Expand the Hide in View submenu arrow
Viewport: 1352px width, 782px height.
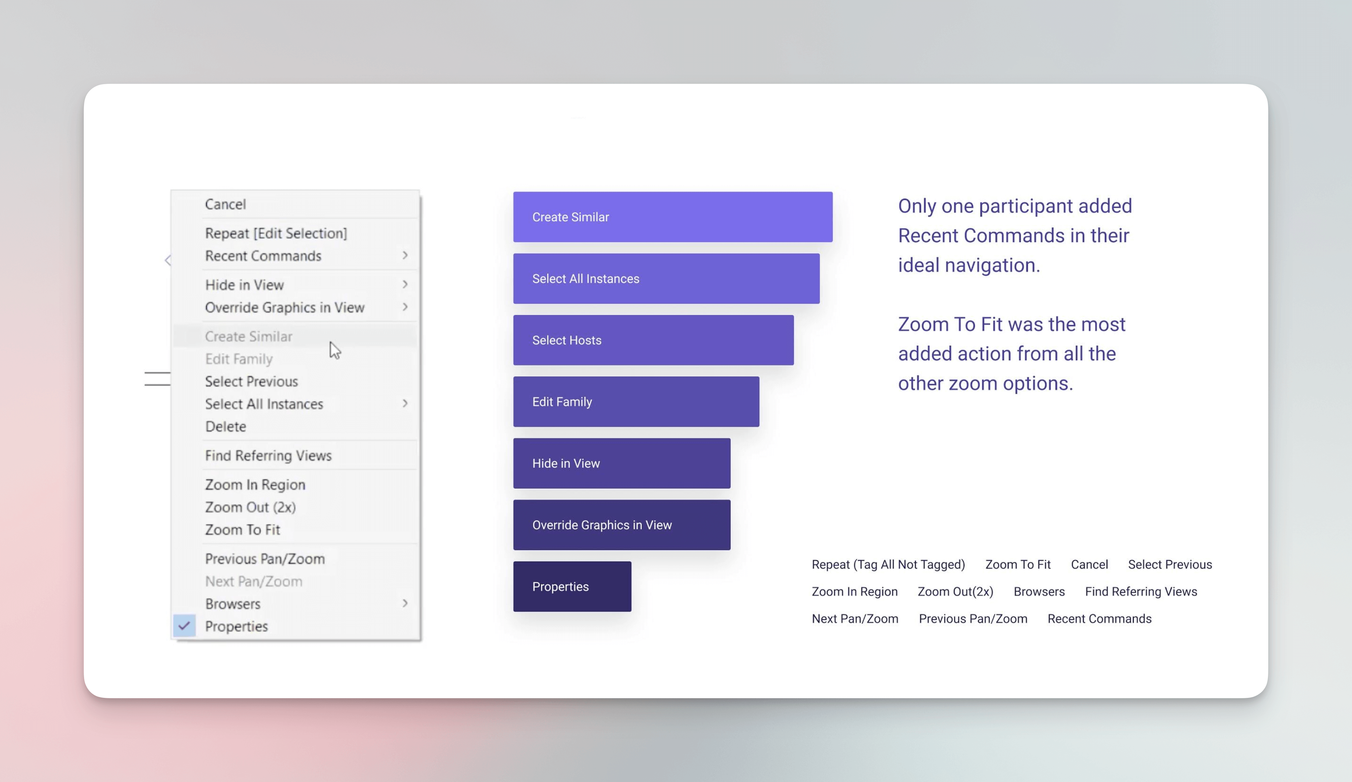coord(405,284)
